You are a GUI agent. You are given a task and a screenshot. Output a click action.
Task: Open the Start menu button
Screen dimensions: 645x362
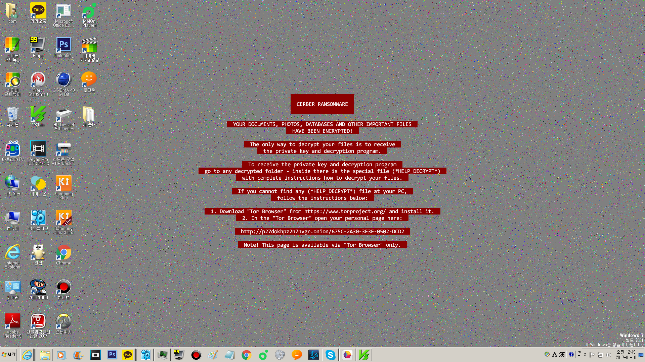pyautogui.click(x=9, y=355)
